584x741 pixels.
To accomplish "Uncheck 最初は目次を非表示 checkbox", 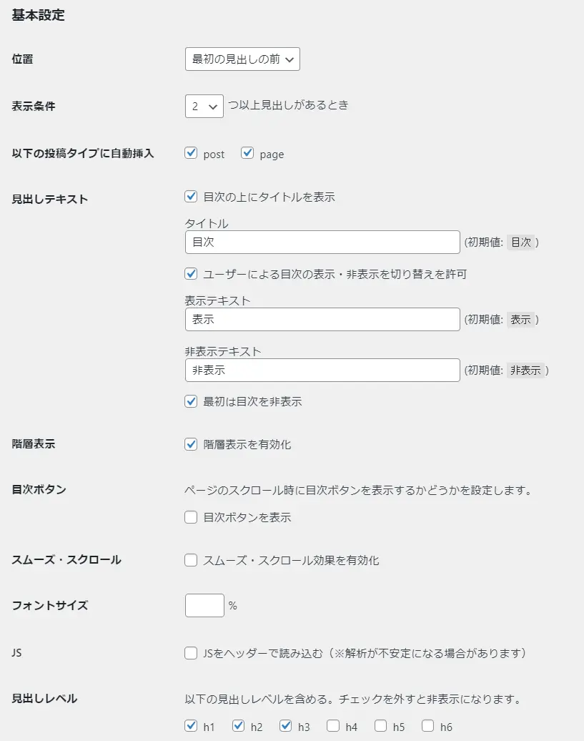I will 191,401.
